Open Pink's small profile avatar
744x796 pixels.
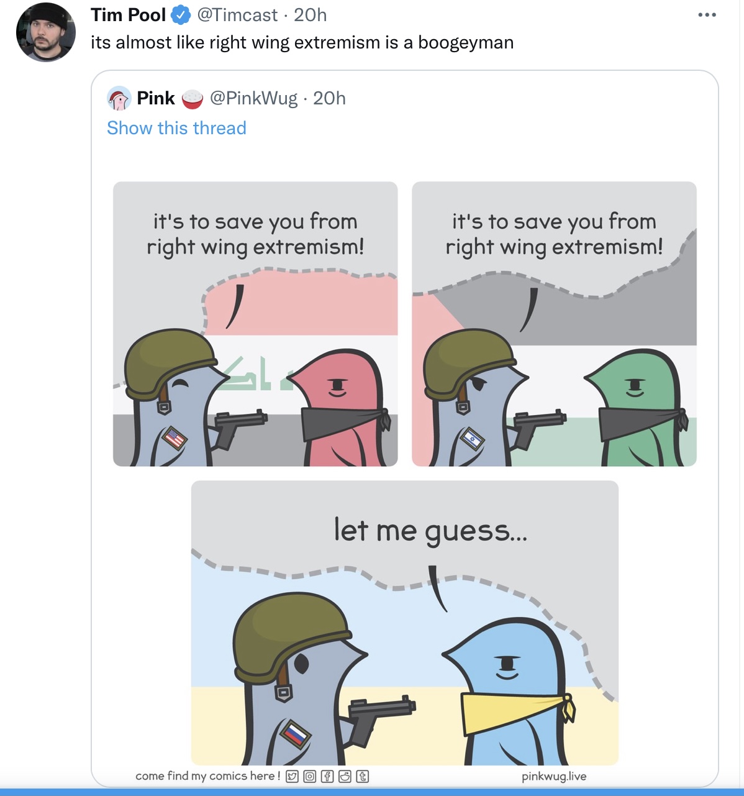[x=119, y=98]
